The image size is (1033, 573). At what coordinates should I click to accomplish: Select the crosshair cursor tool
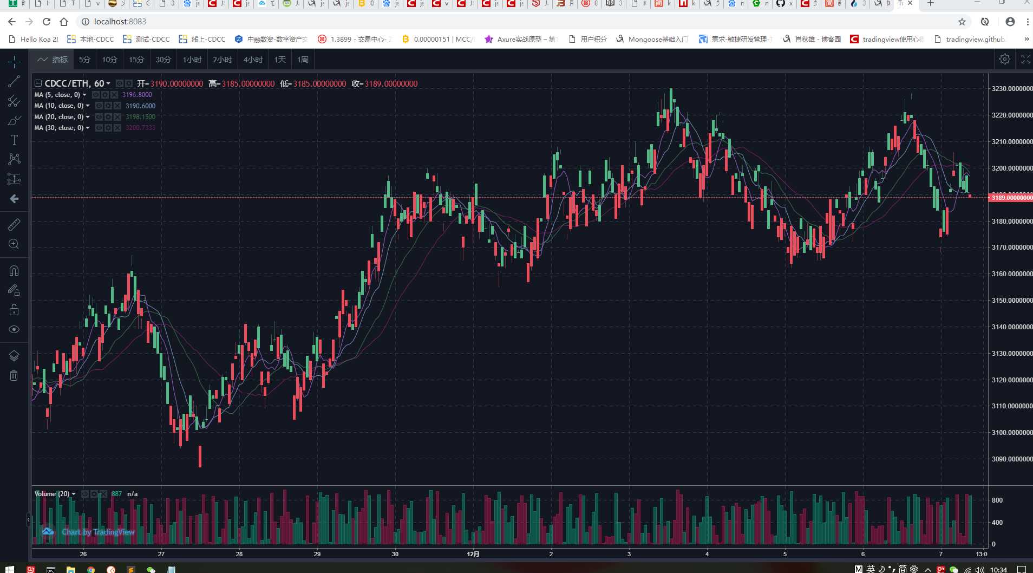[14, 62]
